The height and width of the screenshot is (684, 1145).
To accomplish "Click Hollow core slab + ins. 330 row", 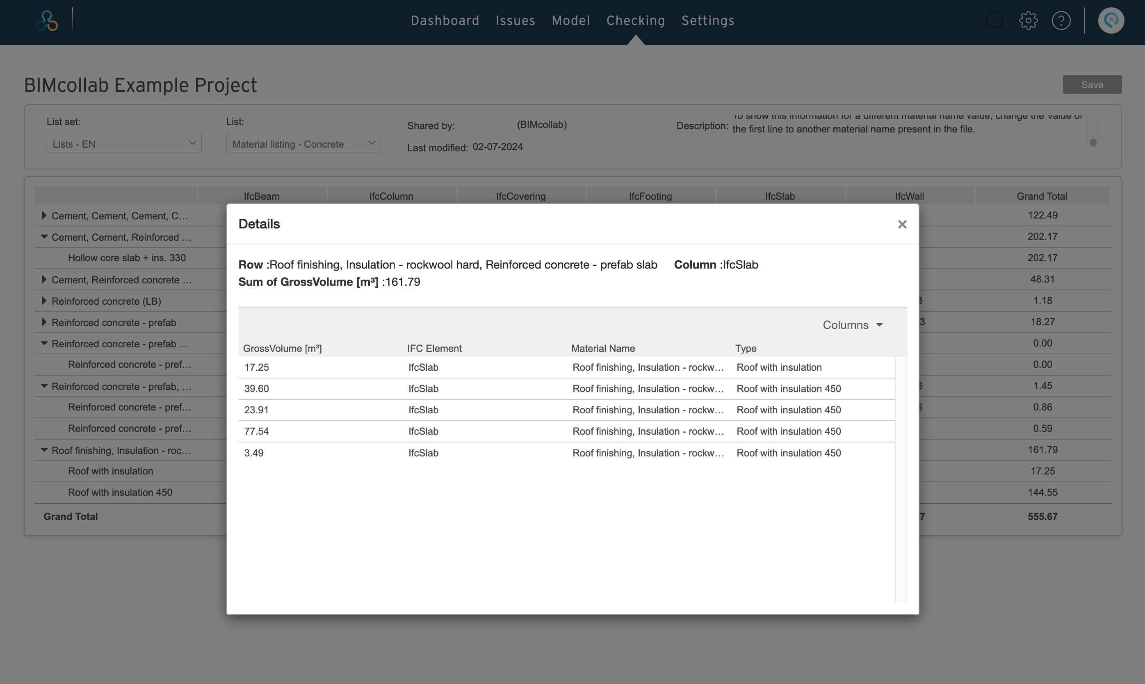I will [127, 258].
